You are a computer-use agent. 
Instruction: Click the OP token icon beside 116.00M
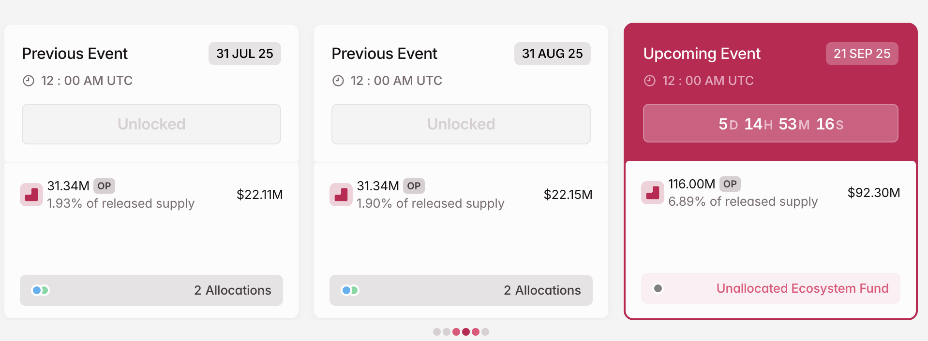pos(653,193)
